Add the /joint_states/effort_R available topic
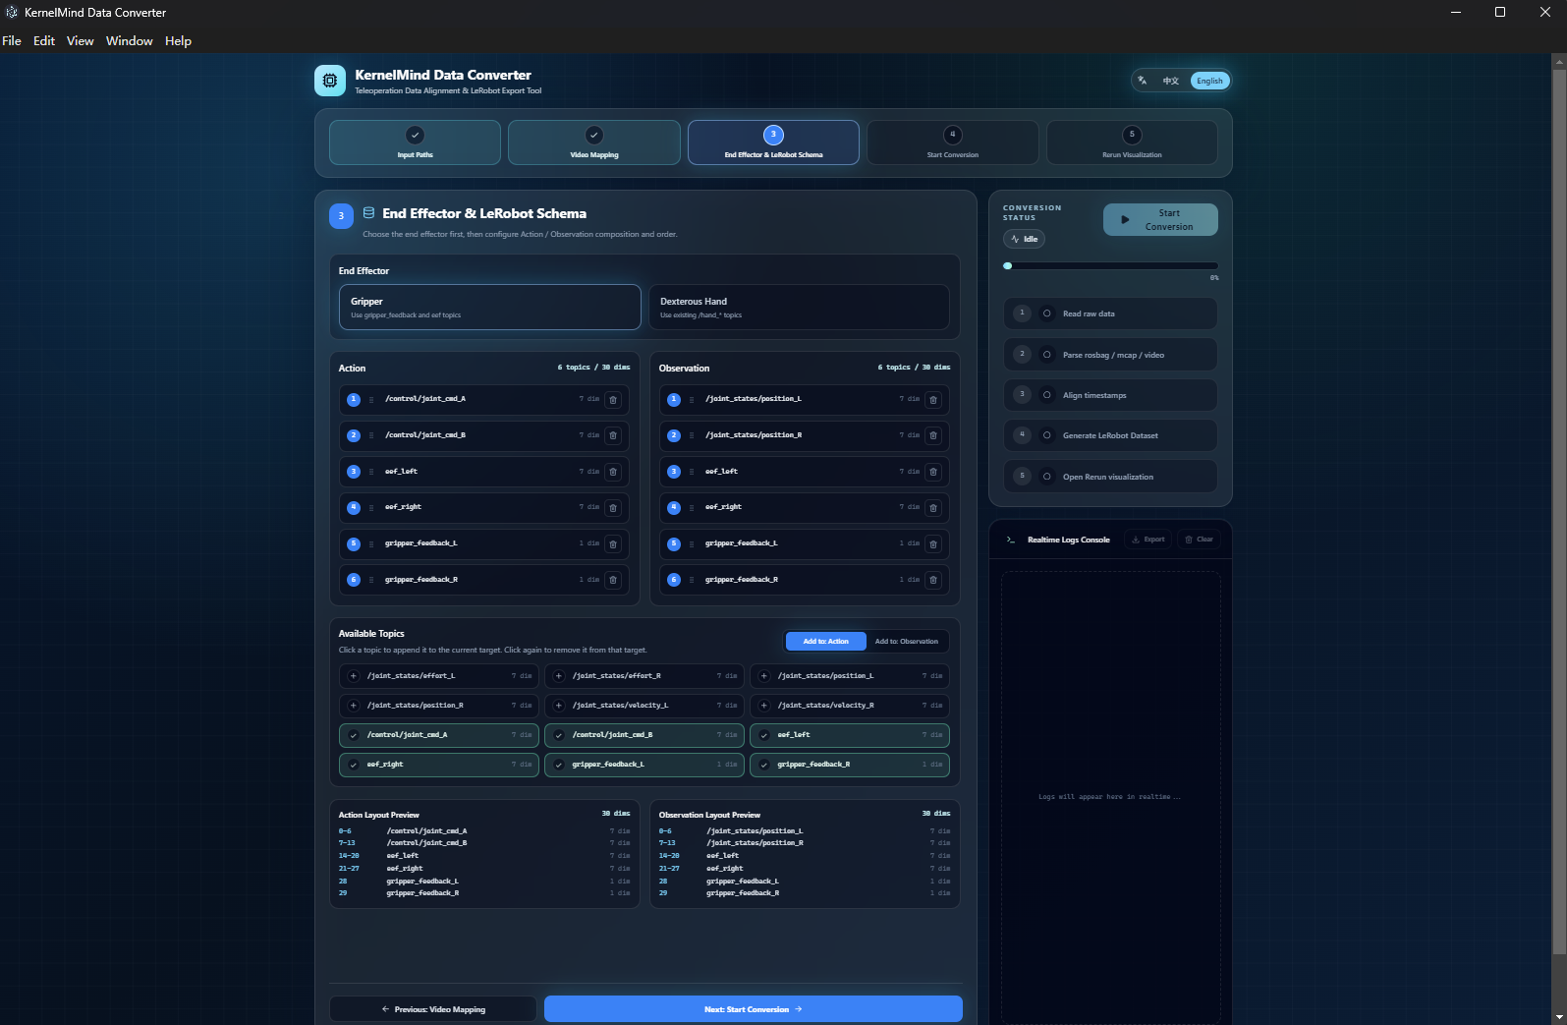 tap(644, 676)
